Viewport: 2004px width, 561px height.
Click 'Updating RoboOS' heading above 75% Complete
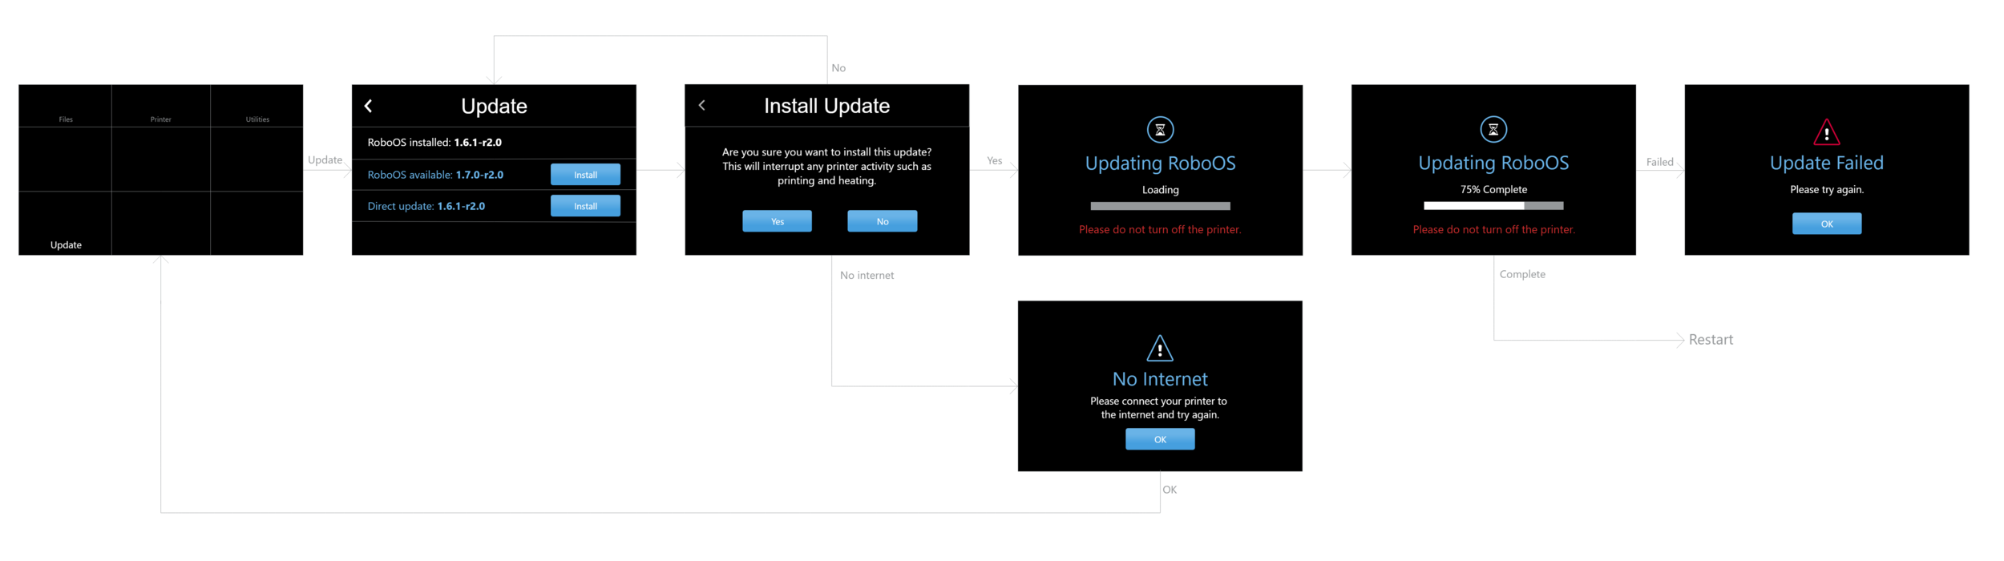click(1493, 163)
